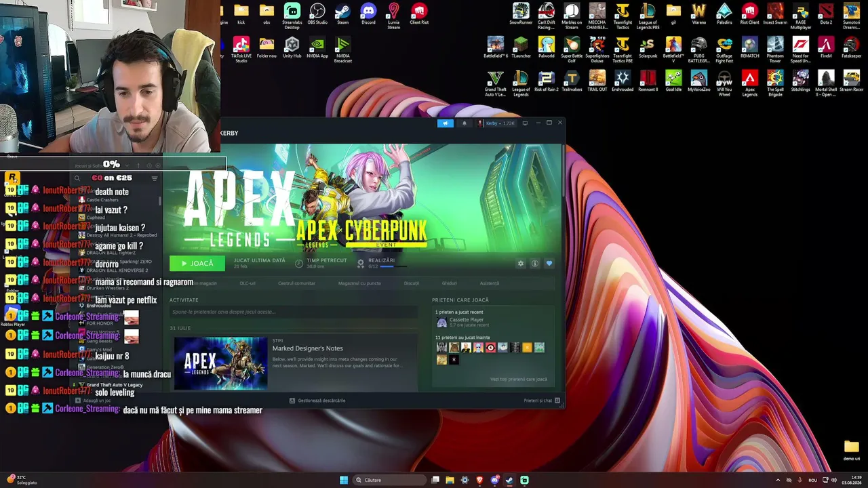868x488 pixels.
Task: Open OBS Studio desktop shortcut
Action: pyautogui.click(x=317, y=14)
